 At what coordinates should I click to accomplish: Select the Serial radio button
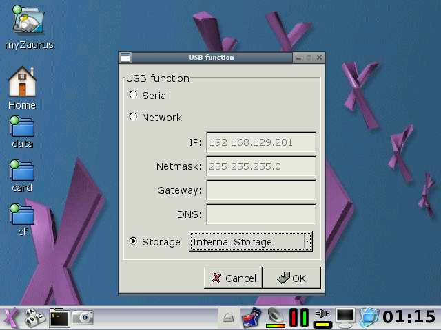click(134, 95)
